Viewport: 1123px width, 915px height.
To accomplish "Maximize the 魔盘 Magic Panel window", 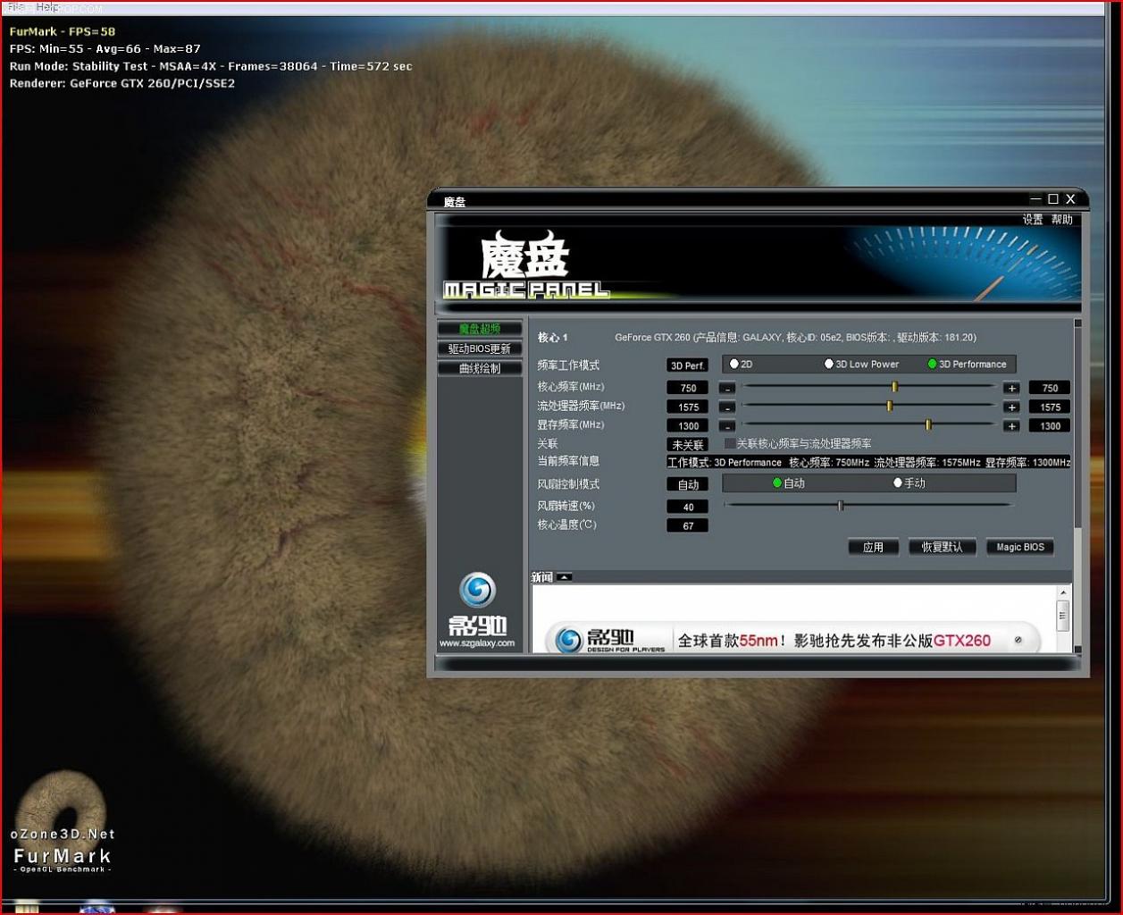I will 1053,199.
